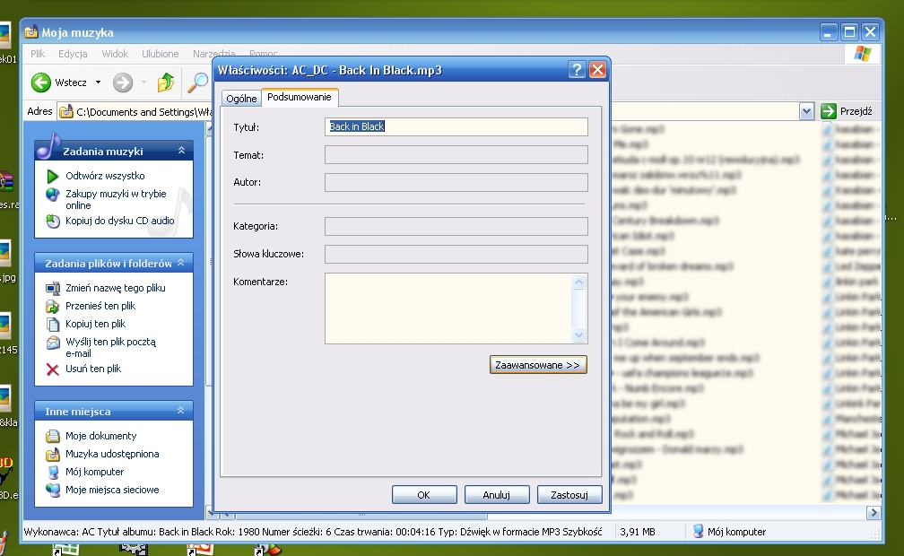Viewport: 904px width, 556px height.
Task: Click the Mój komputer icon in Inne miejsca
Action: pyautogui.click(x=52, y=473)
